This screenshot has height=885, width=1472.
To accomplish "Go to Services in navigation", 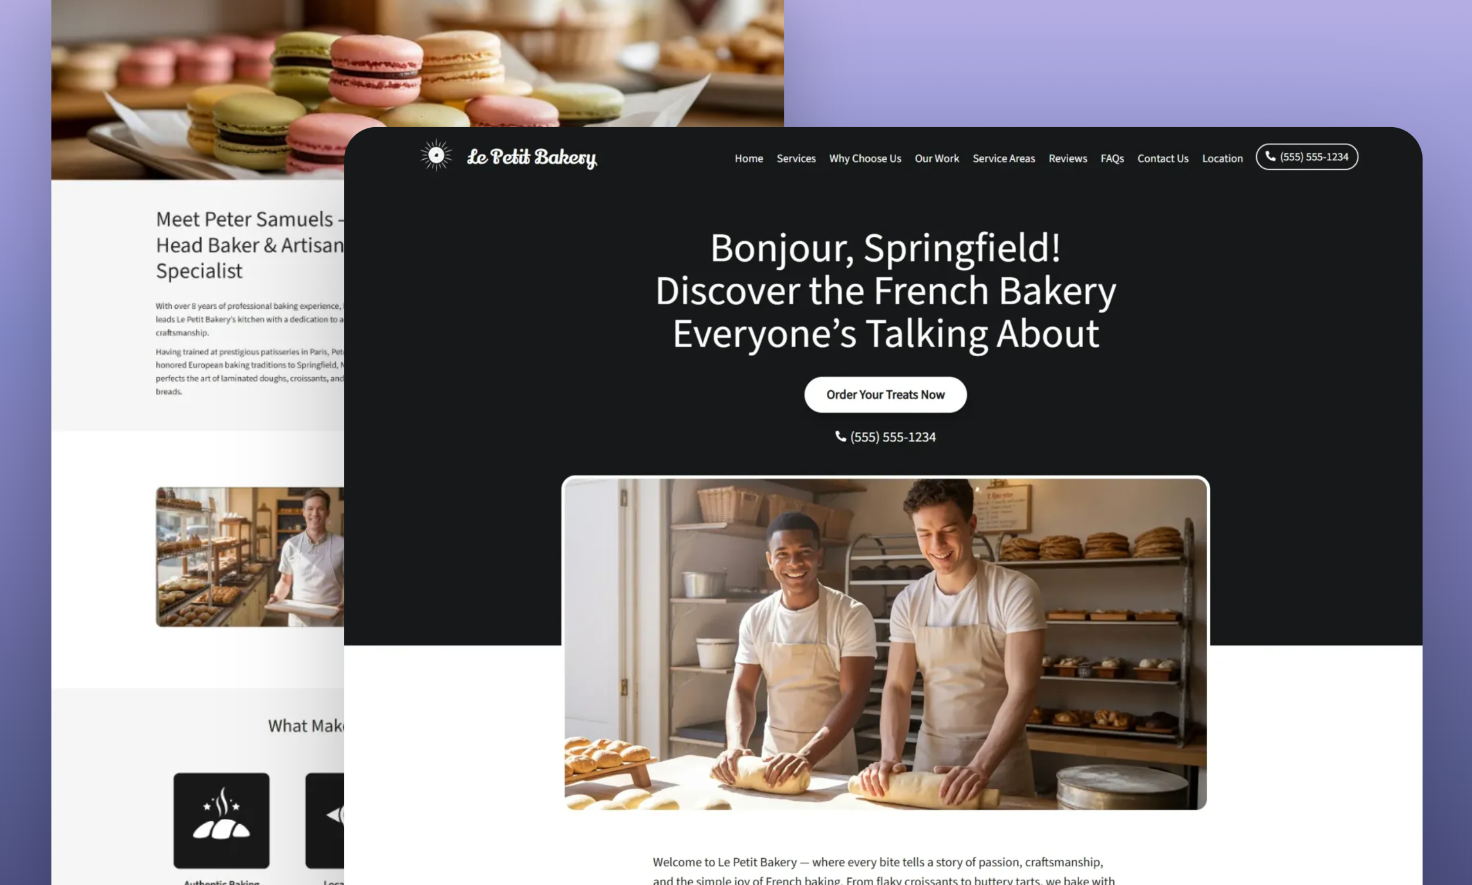I will point(796,158).
